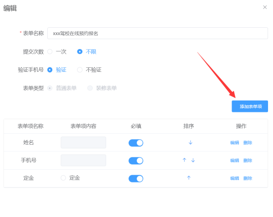Image resolution: width=273 pixels, height=217 pixels.
Task: Toggle 必填 switch for 姓名
Action: (x=136, y=143)
